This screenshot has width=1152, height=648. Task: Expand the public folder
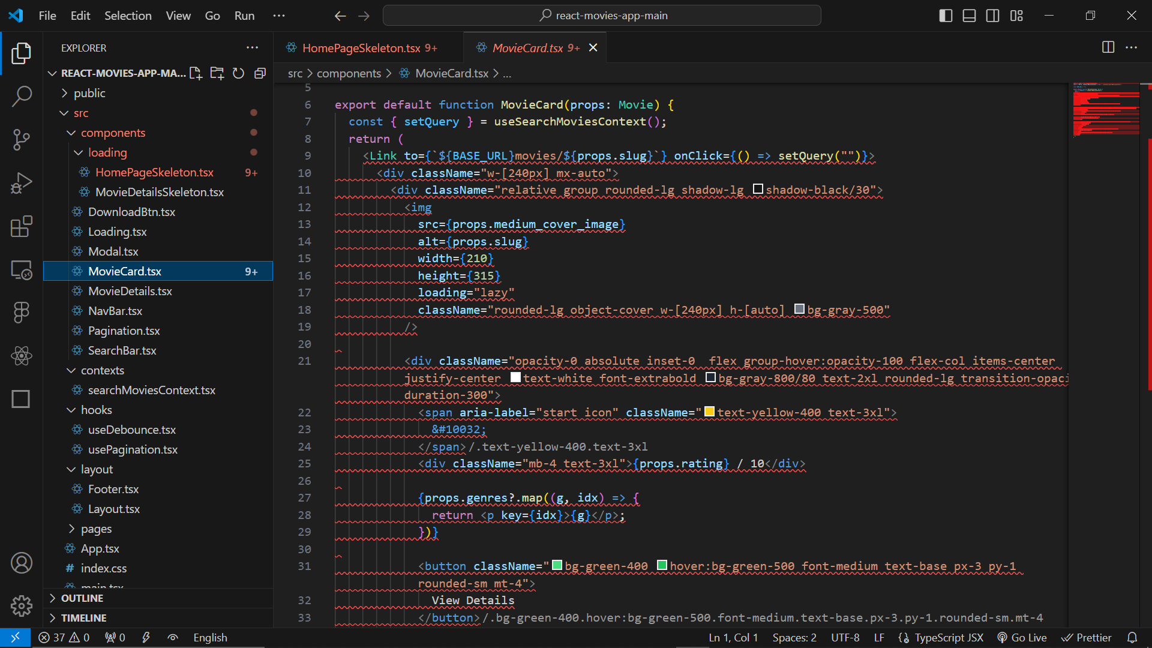pyautogui.click(x=89, y=93)
